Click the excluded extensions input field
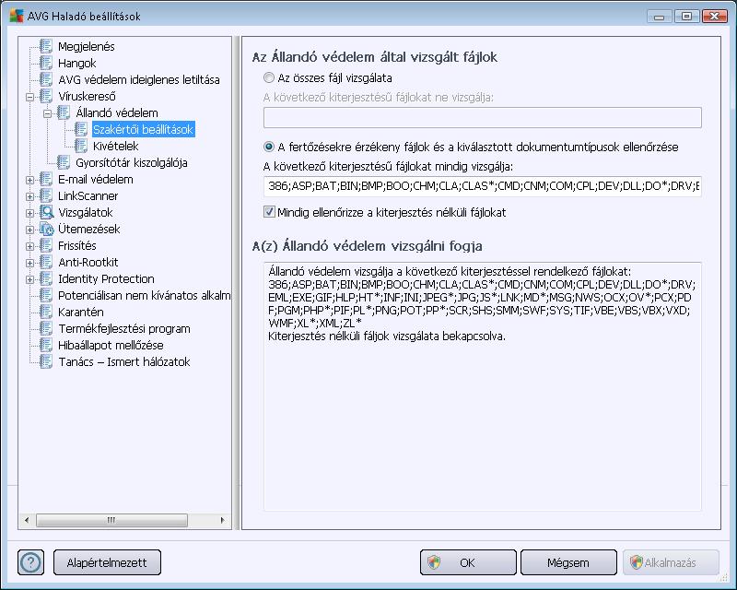Viewport: 737px width, 590px height. coord(482,117)
